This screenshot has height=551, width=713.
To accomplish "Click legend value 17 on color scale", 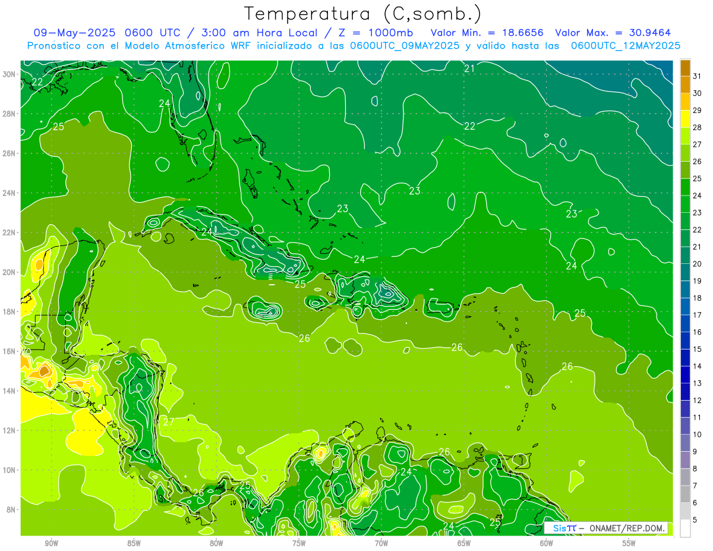I will pos(697,315).
